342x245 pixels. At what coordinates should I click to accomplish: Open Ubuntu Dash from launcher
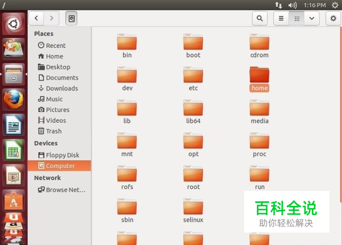tap(13, 24)
